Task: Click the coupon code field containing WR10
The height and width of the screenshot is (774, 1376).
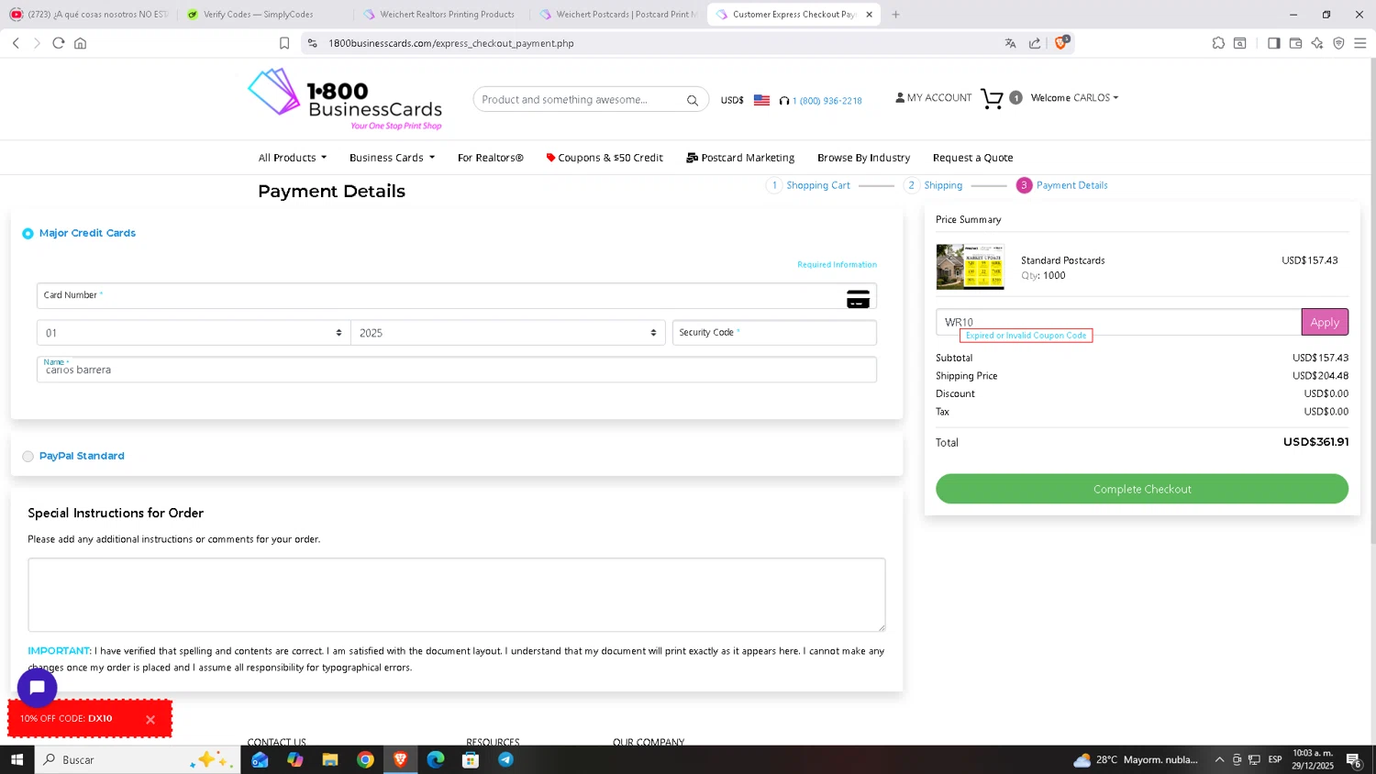Action: click(x=1118, y=322)
